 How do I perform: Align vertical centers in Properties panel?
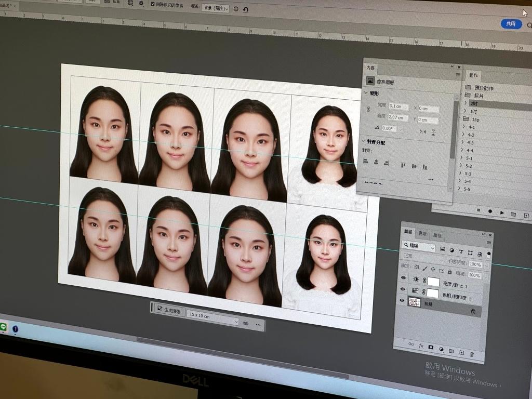coord(414,166)
